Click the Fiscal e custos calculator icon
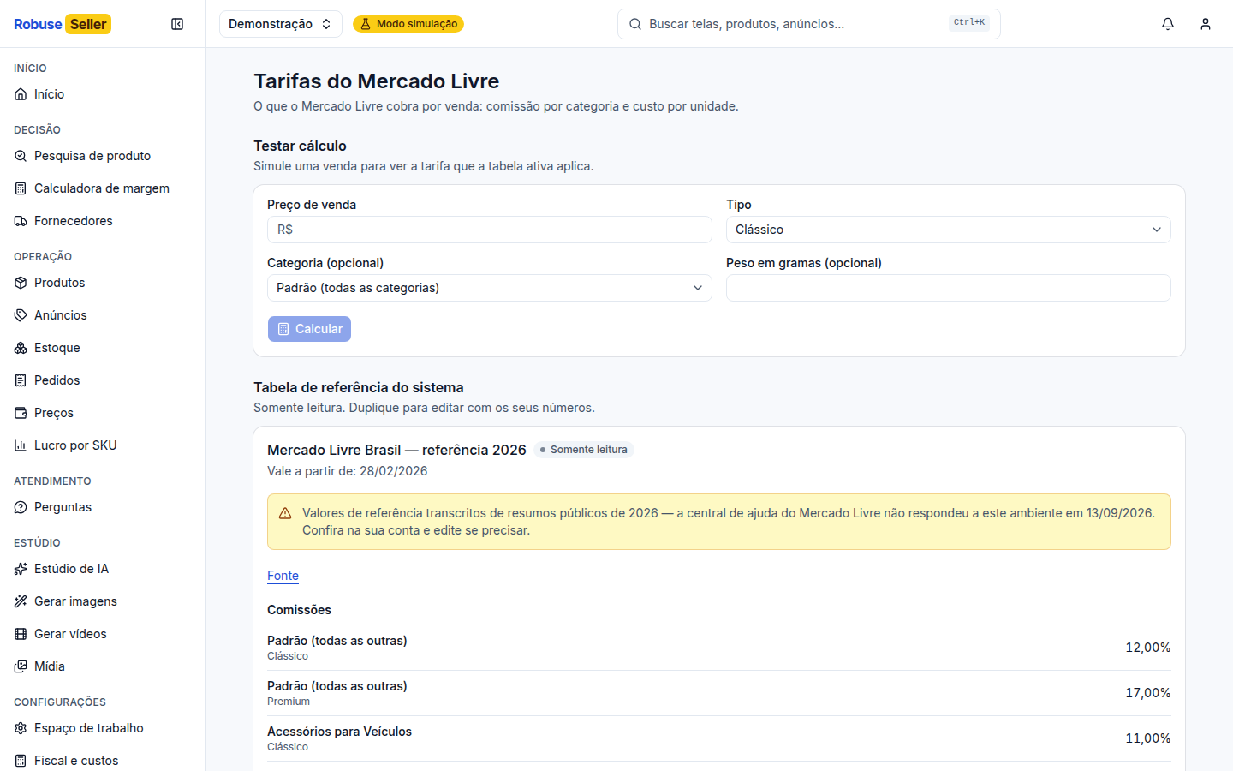Image resolution: width=1233 pixels, height=771 pixels. point(21,761)
